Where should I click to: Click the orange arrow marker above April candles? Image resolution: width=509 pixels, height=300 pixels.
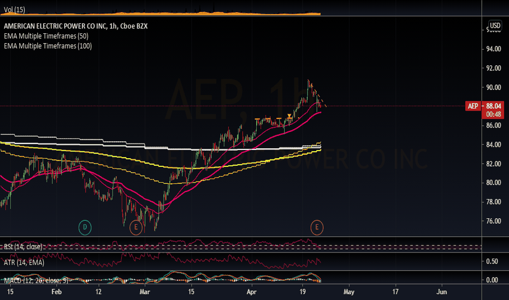[x=289, y=116]
